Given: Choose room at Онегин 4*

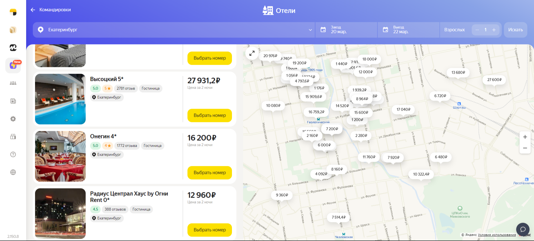Looking at the screenshot, I should (210, 173).
